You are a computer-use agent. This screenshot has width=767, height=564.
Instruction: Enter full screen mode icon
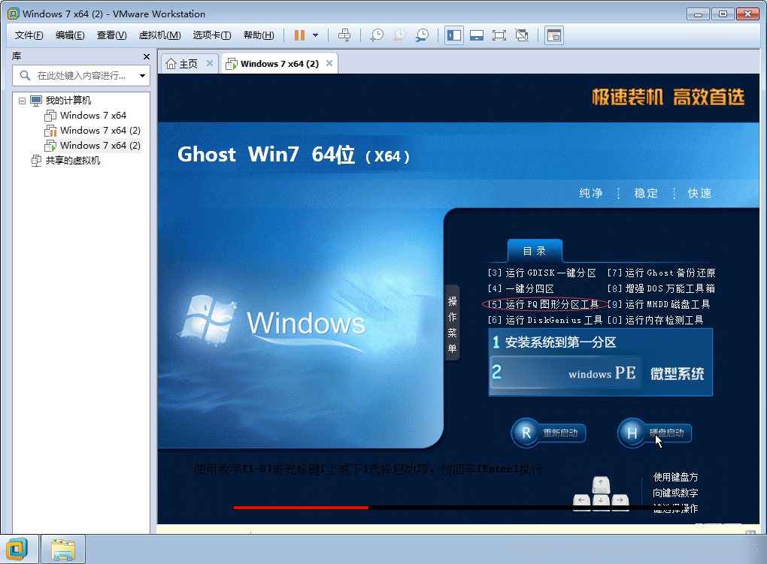(x=499, y=35)
